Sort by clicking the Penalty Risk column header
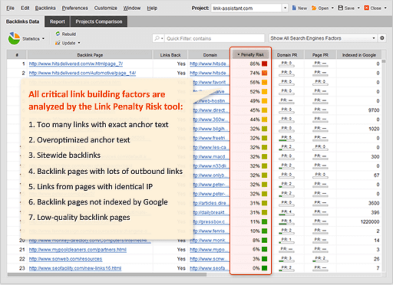This screenshot has width=393, height=285. 251,54
